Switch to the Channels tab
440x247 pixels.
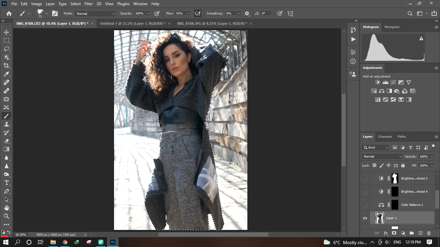pos(385,137)
